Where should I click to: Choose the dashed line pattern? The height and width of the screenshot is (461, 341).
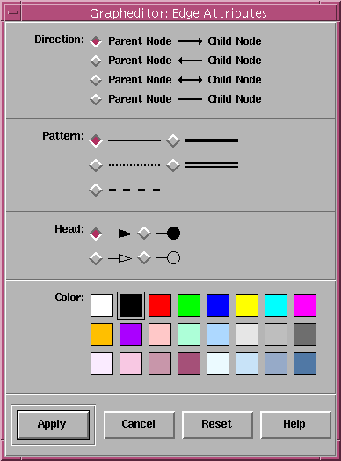(96, 190)
